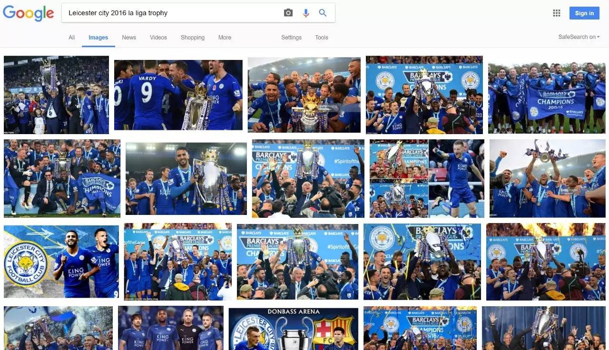609x350 pixels.
Task: Start voice search with the microphone icon
Action: coord(306,13)
